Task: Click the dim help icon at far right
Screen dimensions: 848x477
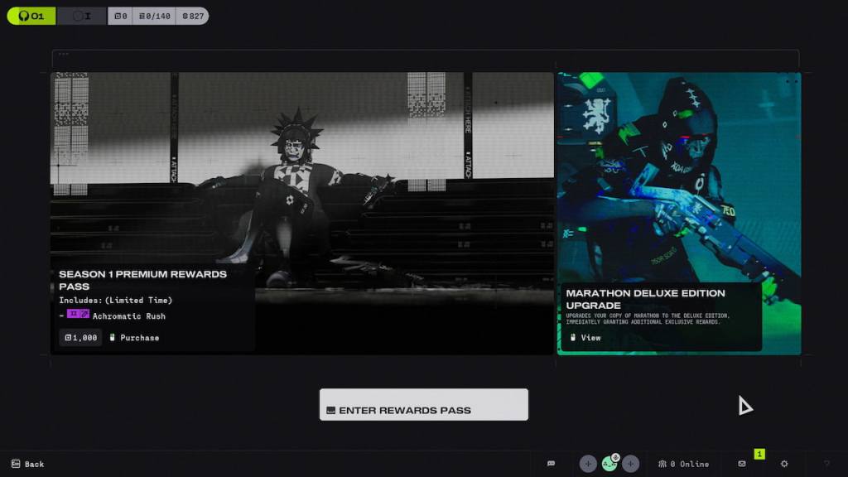Action: pyautogui.click(x=826, y=464)
